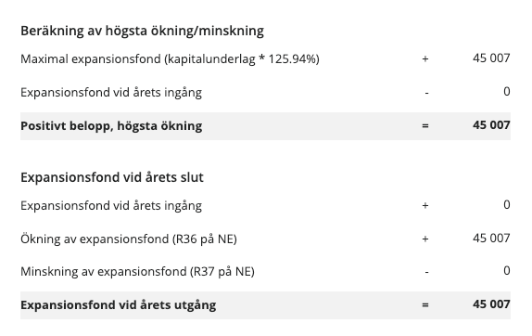Click the equals sign in Positivt belopp row
Screen dimensions: 532x336
[x=425, y=125]
